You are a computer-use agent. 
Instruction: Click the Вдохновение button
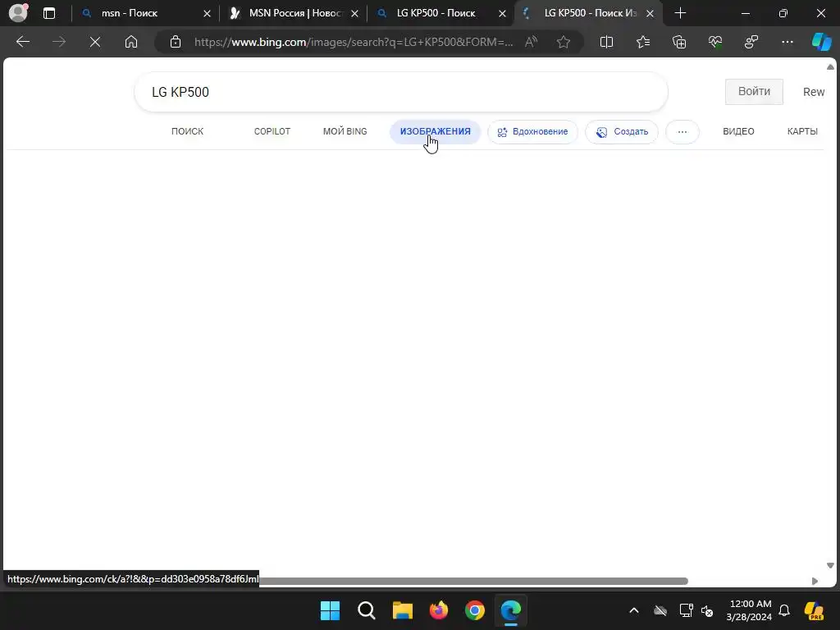(x=532, y=132)
